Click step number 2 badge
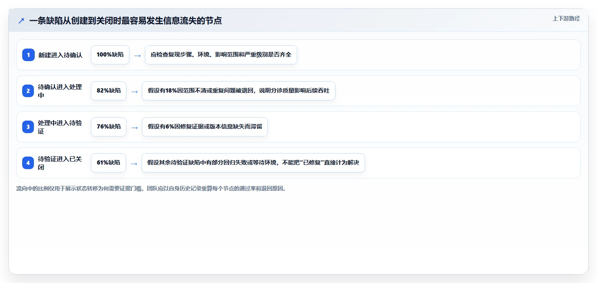Viewport: 597px width, 283px height. (28, 91)
